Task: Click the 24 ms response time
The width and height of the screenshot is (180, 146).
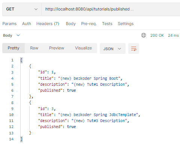Action: (x=173, y=36)
